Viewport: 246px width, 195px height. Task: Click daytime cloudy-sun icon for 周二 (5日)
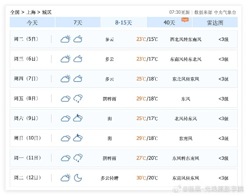pos(66,39)
